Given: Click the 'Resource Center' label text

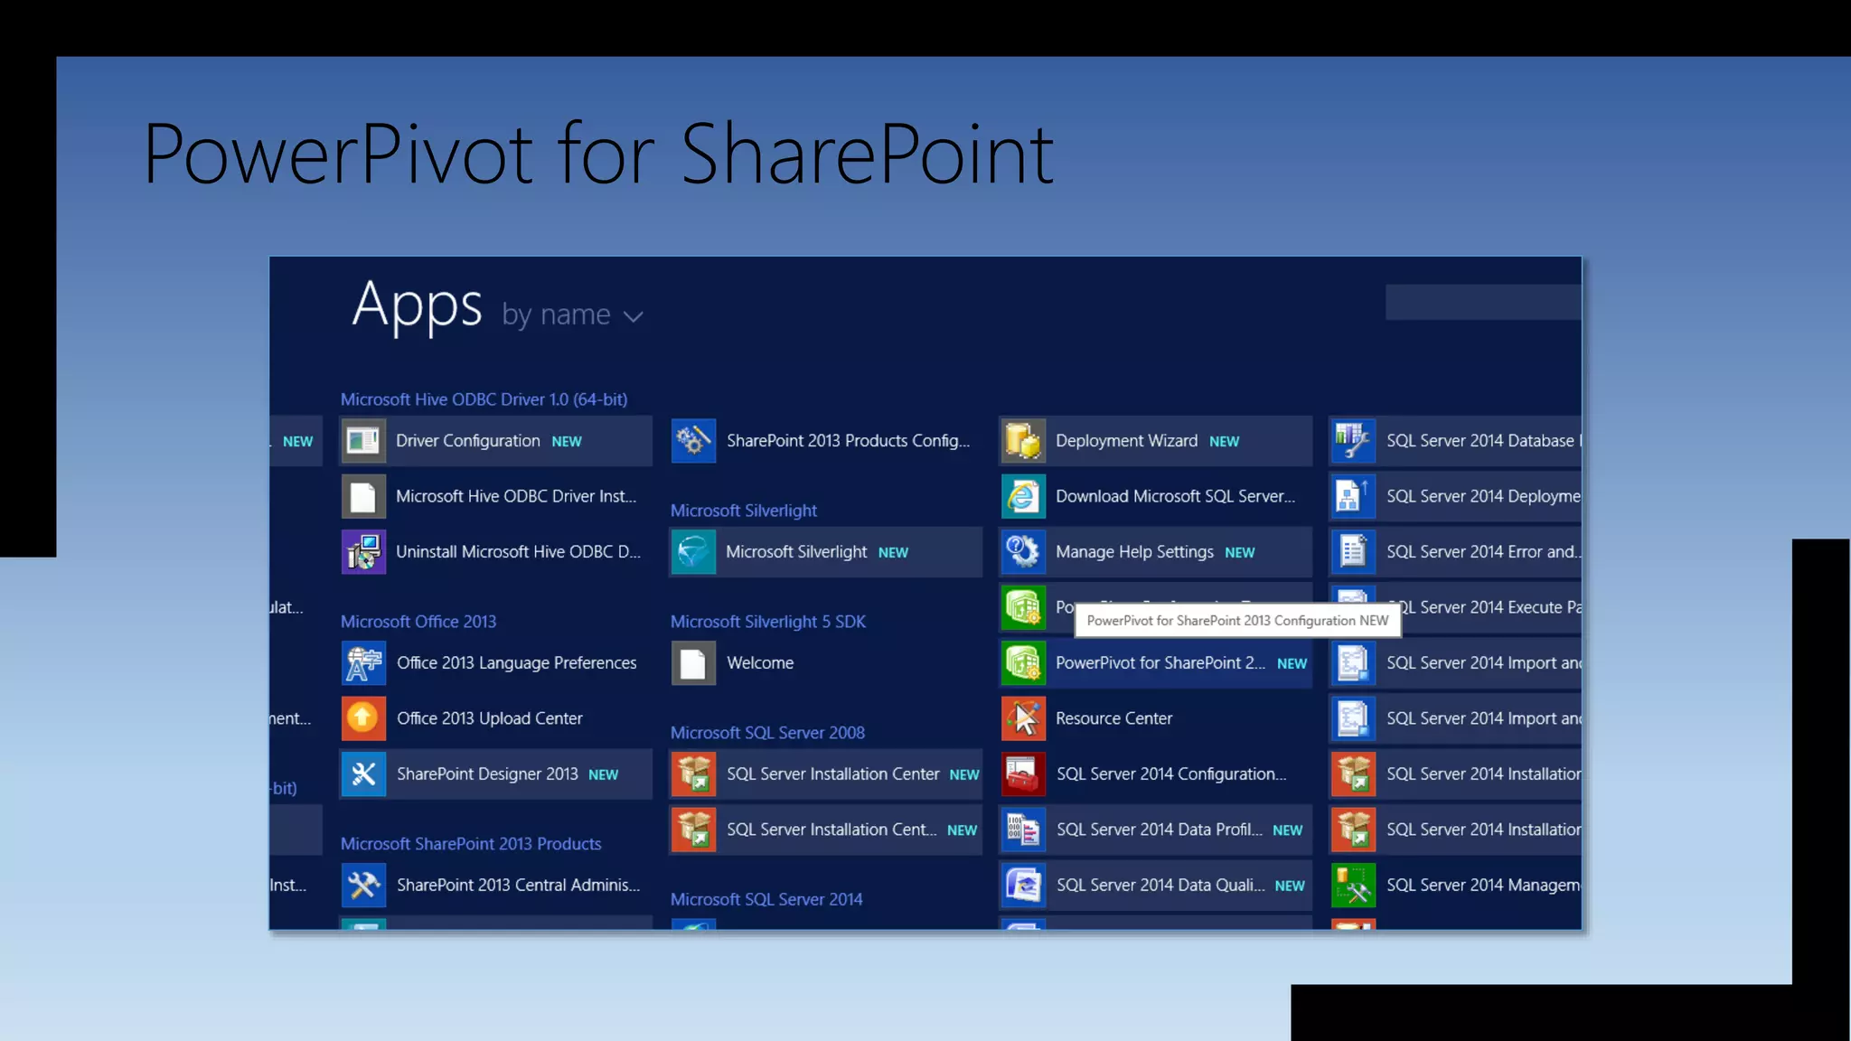Looking at the screenshot, I should click(1113, 718).
